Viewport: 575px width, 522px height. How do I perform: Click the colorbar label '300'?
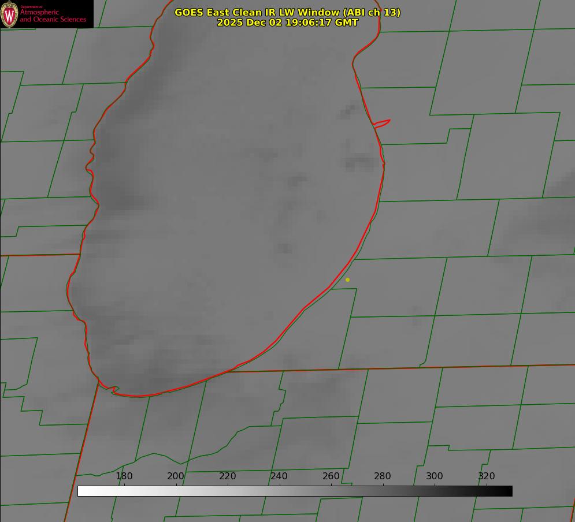[435, 476]
